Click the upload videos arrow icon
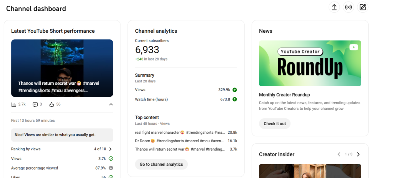394x178 pixels. [334, 7]
